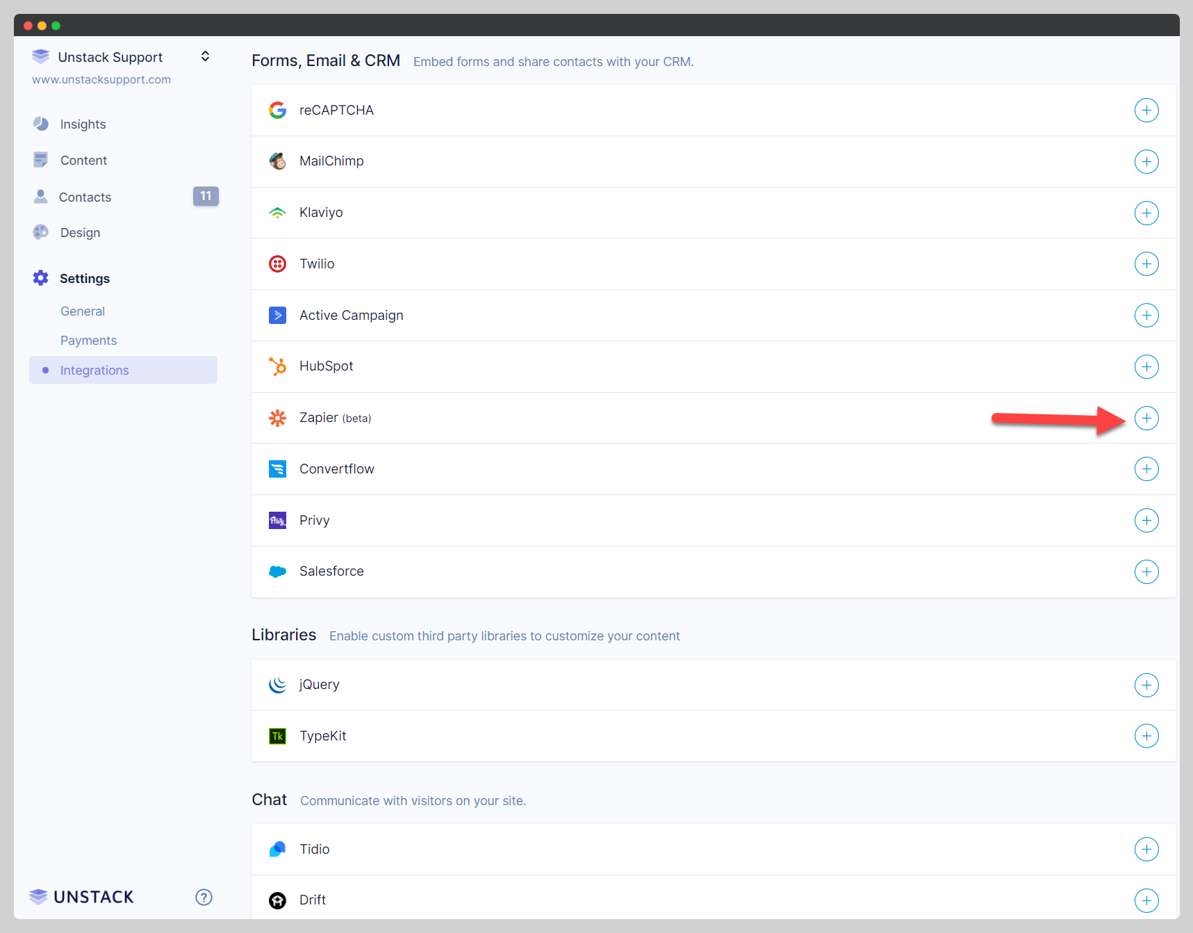Click the Salesforce cloud logo
The height and width of the screenshot is (933, 1193).
(x=277, y=571)
